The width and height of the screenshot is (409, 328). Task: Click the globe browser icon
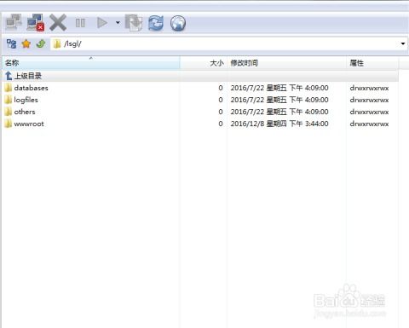coord(178,23)
